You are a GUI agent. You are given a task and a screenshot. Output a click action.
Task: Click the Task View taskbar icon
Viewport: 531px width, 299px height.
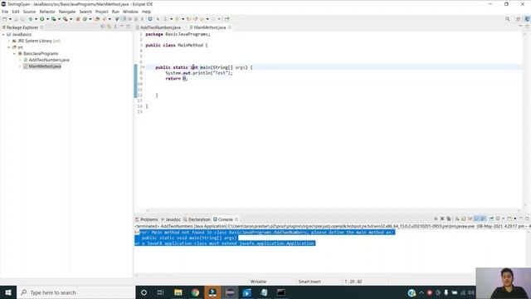160,292
